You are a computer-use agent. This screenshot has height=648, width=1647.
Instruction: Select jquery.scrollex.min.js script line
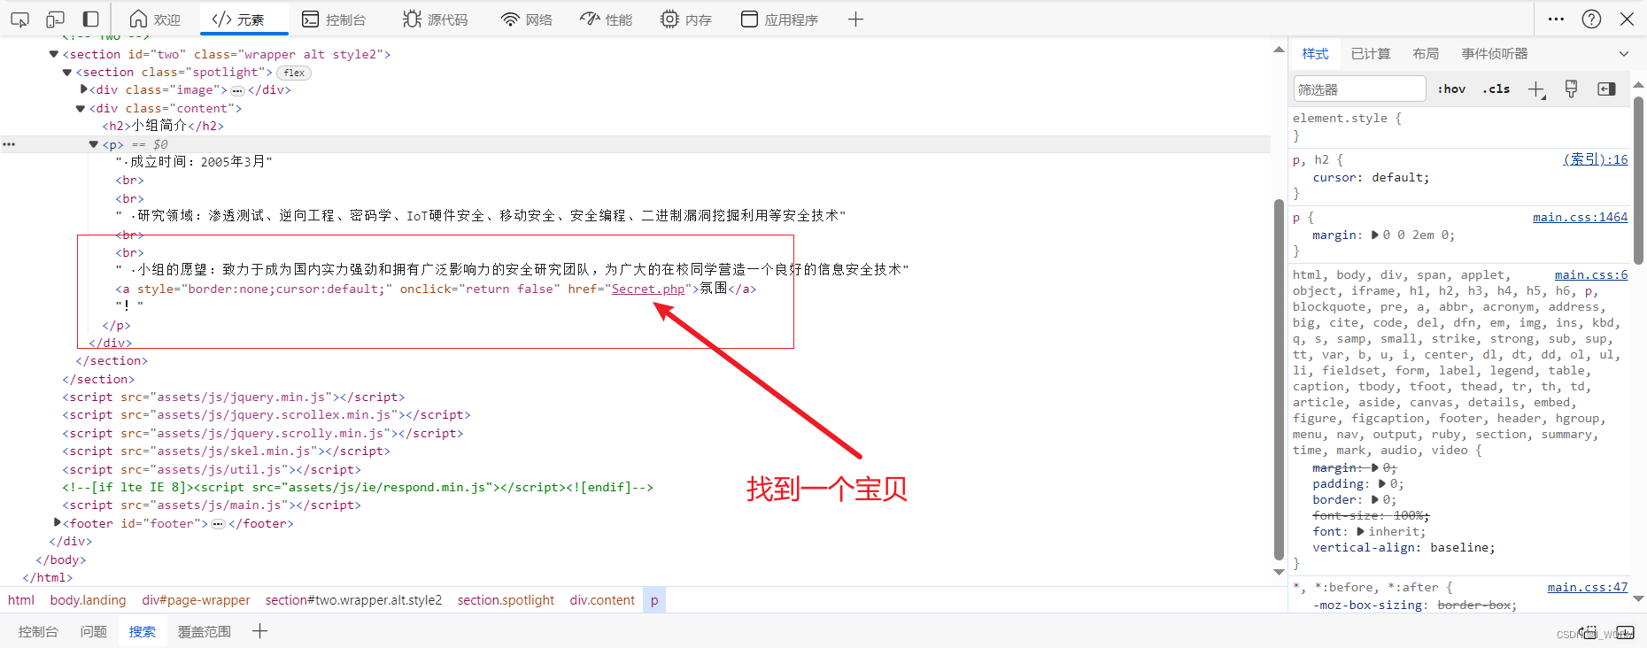coord(267,415)
